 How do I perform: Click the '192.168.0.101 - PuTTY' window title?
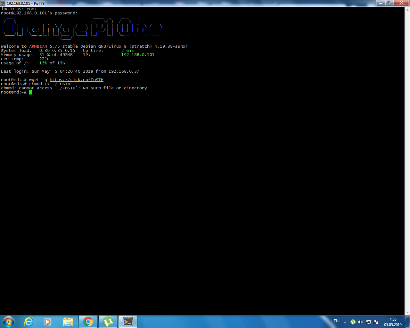(26, 3)
